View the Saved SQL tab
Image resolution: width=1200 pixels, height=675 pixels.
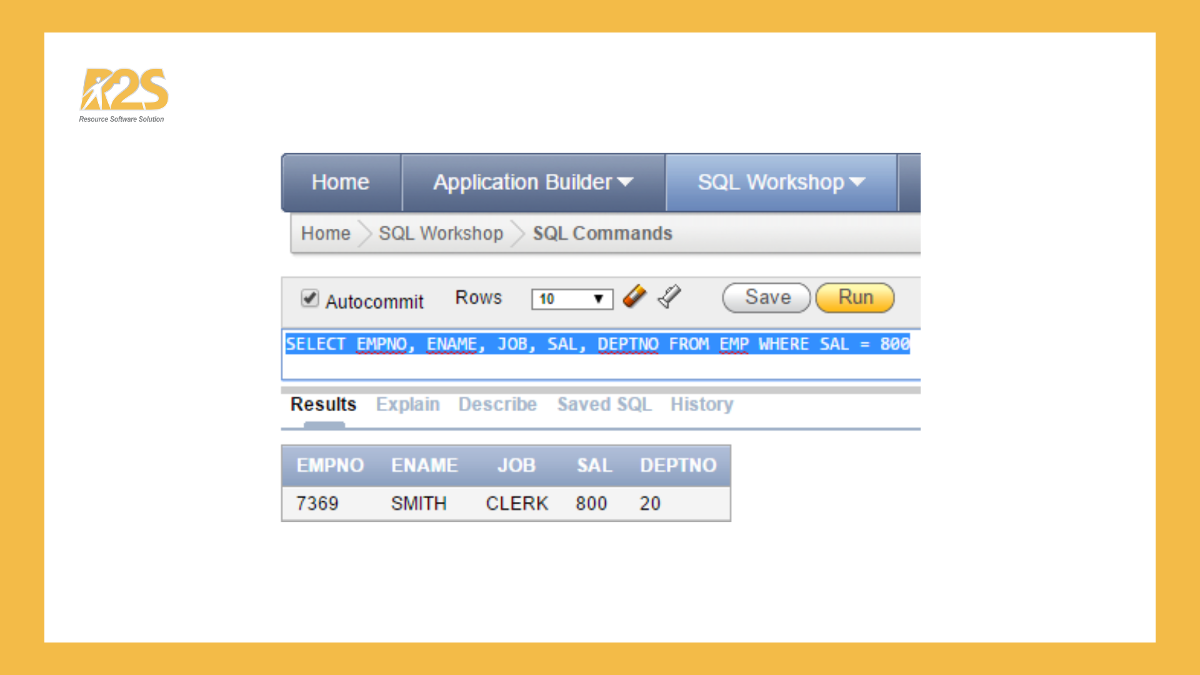point(604,404)
